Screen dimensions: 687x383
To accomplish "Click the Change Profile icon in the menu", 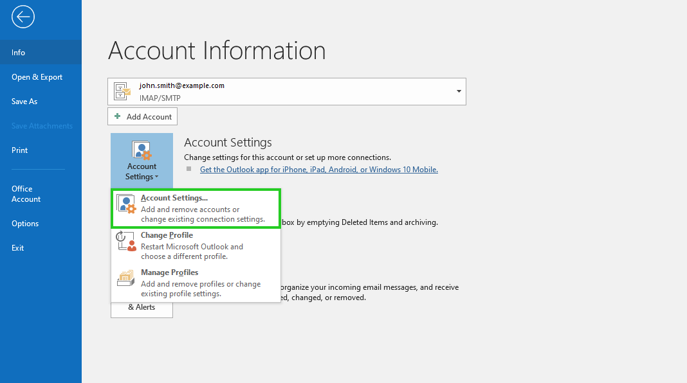I will [126, 242].
